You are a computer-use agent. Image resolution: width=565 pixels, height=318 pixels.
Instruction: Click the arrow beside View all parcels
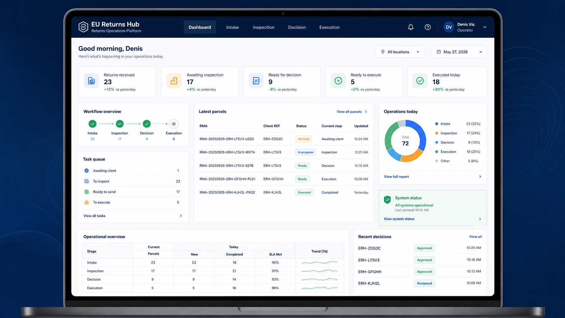pos(366,112)
